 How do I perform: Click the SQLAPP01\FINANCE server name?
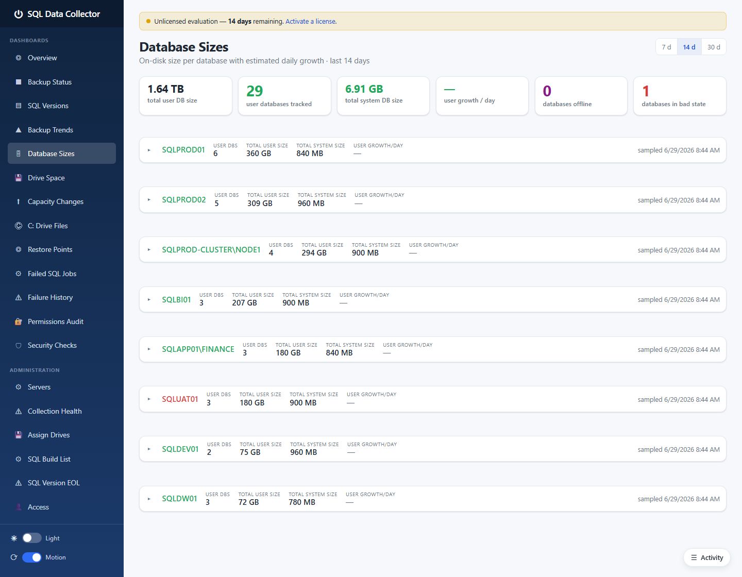pos(198,349)
